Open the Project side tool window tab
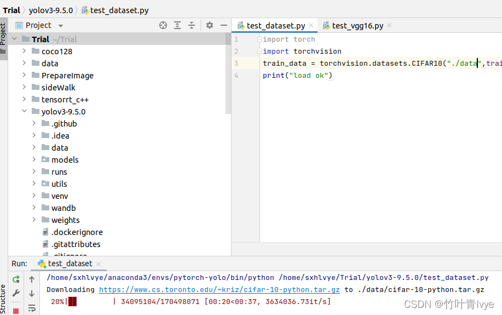 (3, 38)
